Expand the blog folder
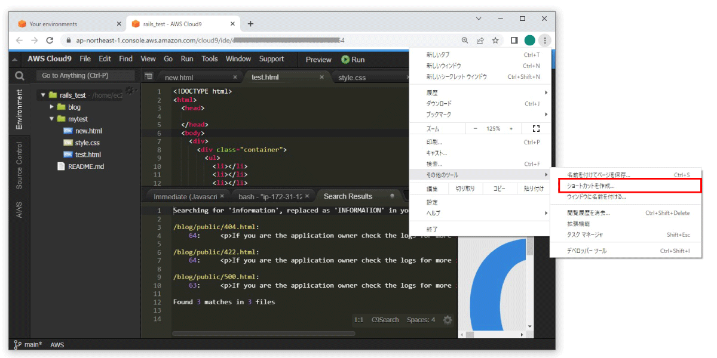717x358 pixels. click(x=52, y=107)
